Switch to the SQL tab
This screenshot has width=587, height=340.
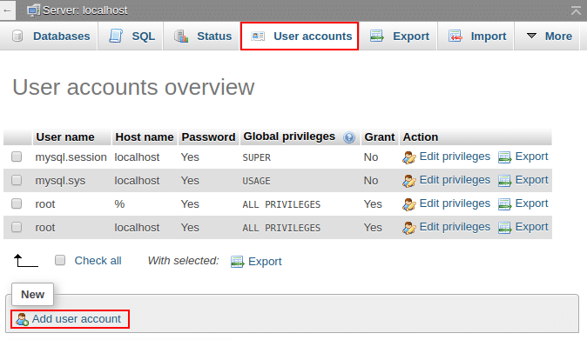[144, 37]
